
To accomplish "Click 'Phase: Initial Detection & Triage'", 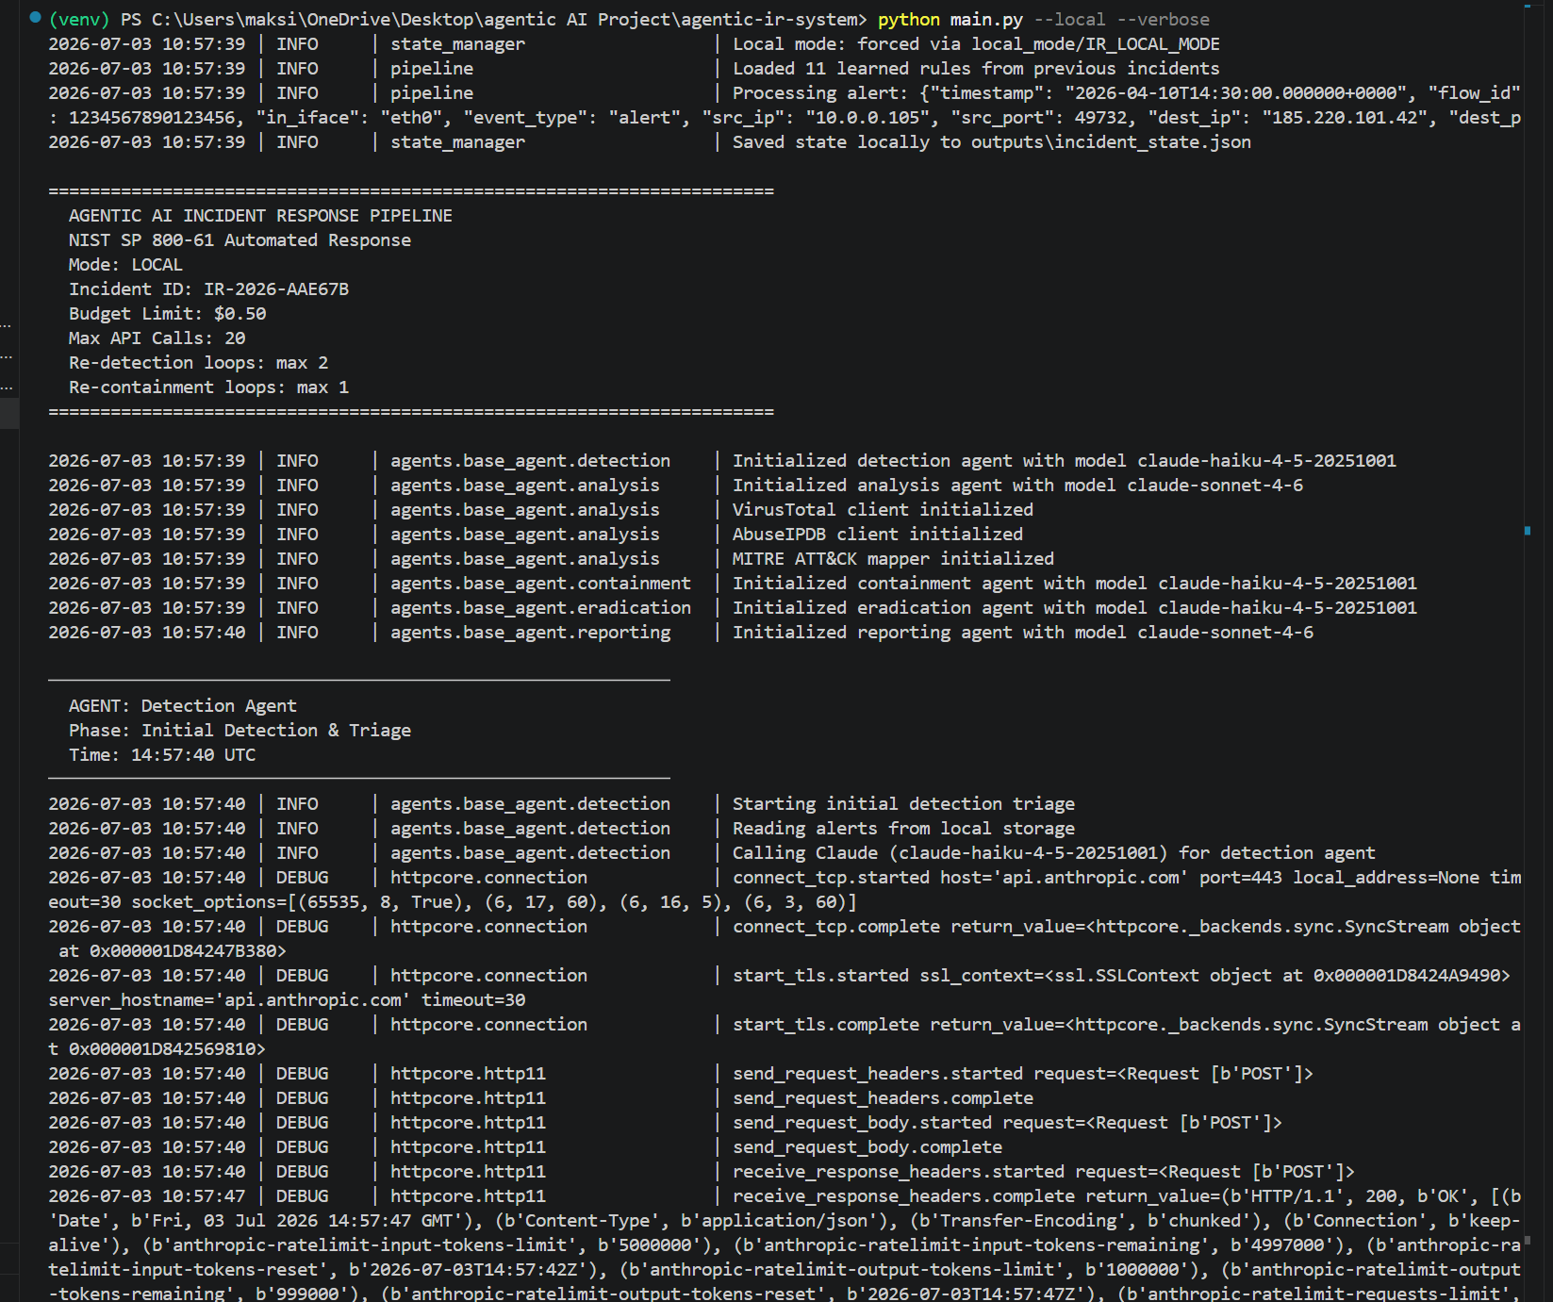I will pos(240,731).
